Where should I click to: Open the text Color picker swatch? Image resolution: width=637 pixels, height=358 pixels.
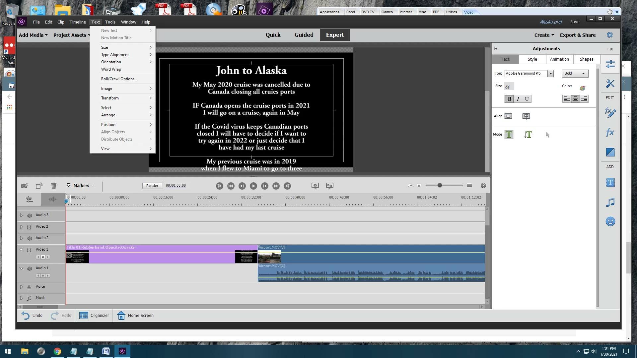[x=582, y=88]
